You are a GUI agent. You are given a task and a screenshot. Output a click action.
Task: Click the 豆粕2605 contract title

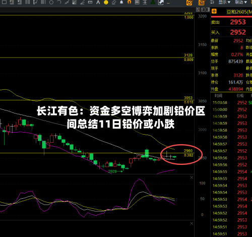click(239, 12)
